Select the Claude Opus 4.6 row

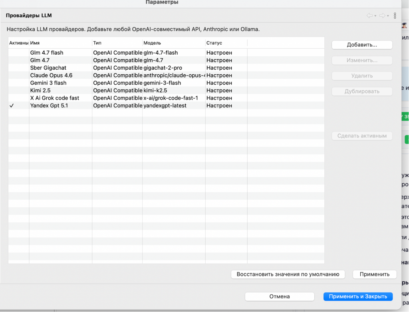tap(166, 76)
